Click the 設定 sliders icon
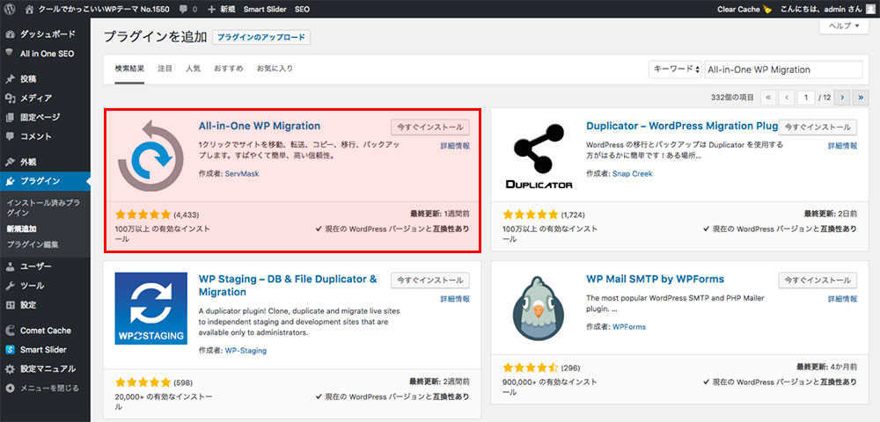This screenshot has height=422, width=880. (x=10, y=305)
